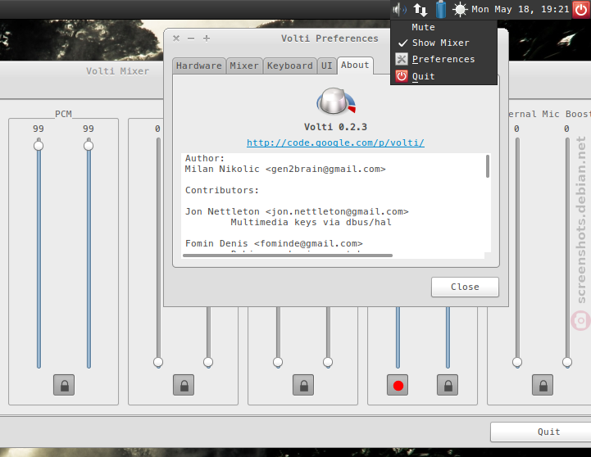Toggle the lock under the third mixer channel
The height and width of the screenshot is (457, 591).
(303, 385)
